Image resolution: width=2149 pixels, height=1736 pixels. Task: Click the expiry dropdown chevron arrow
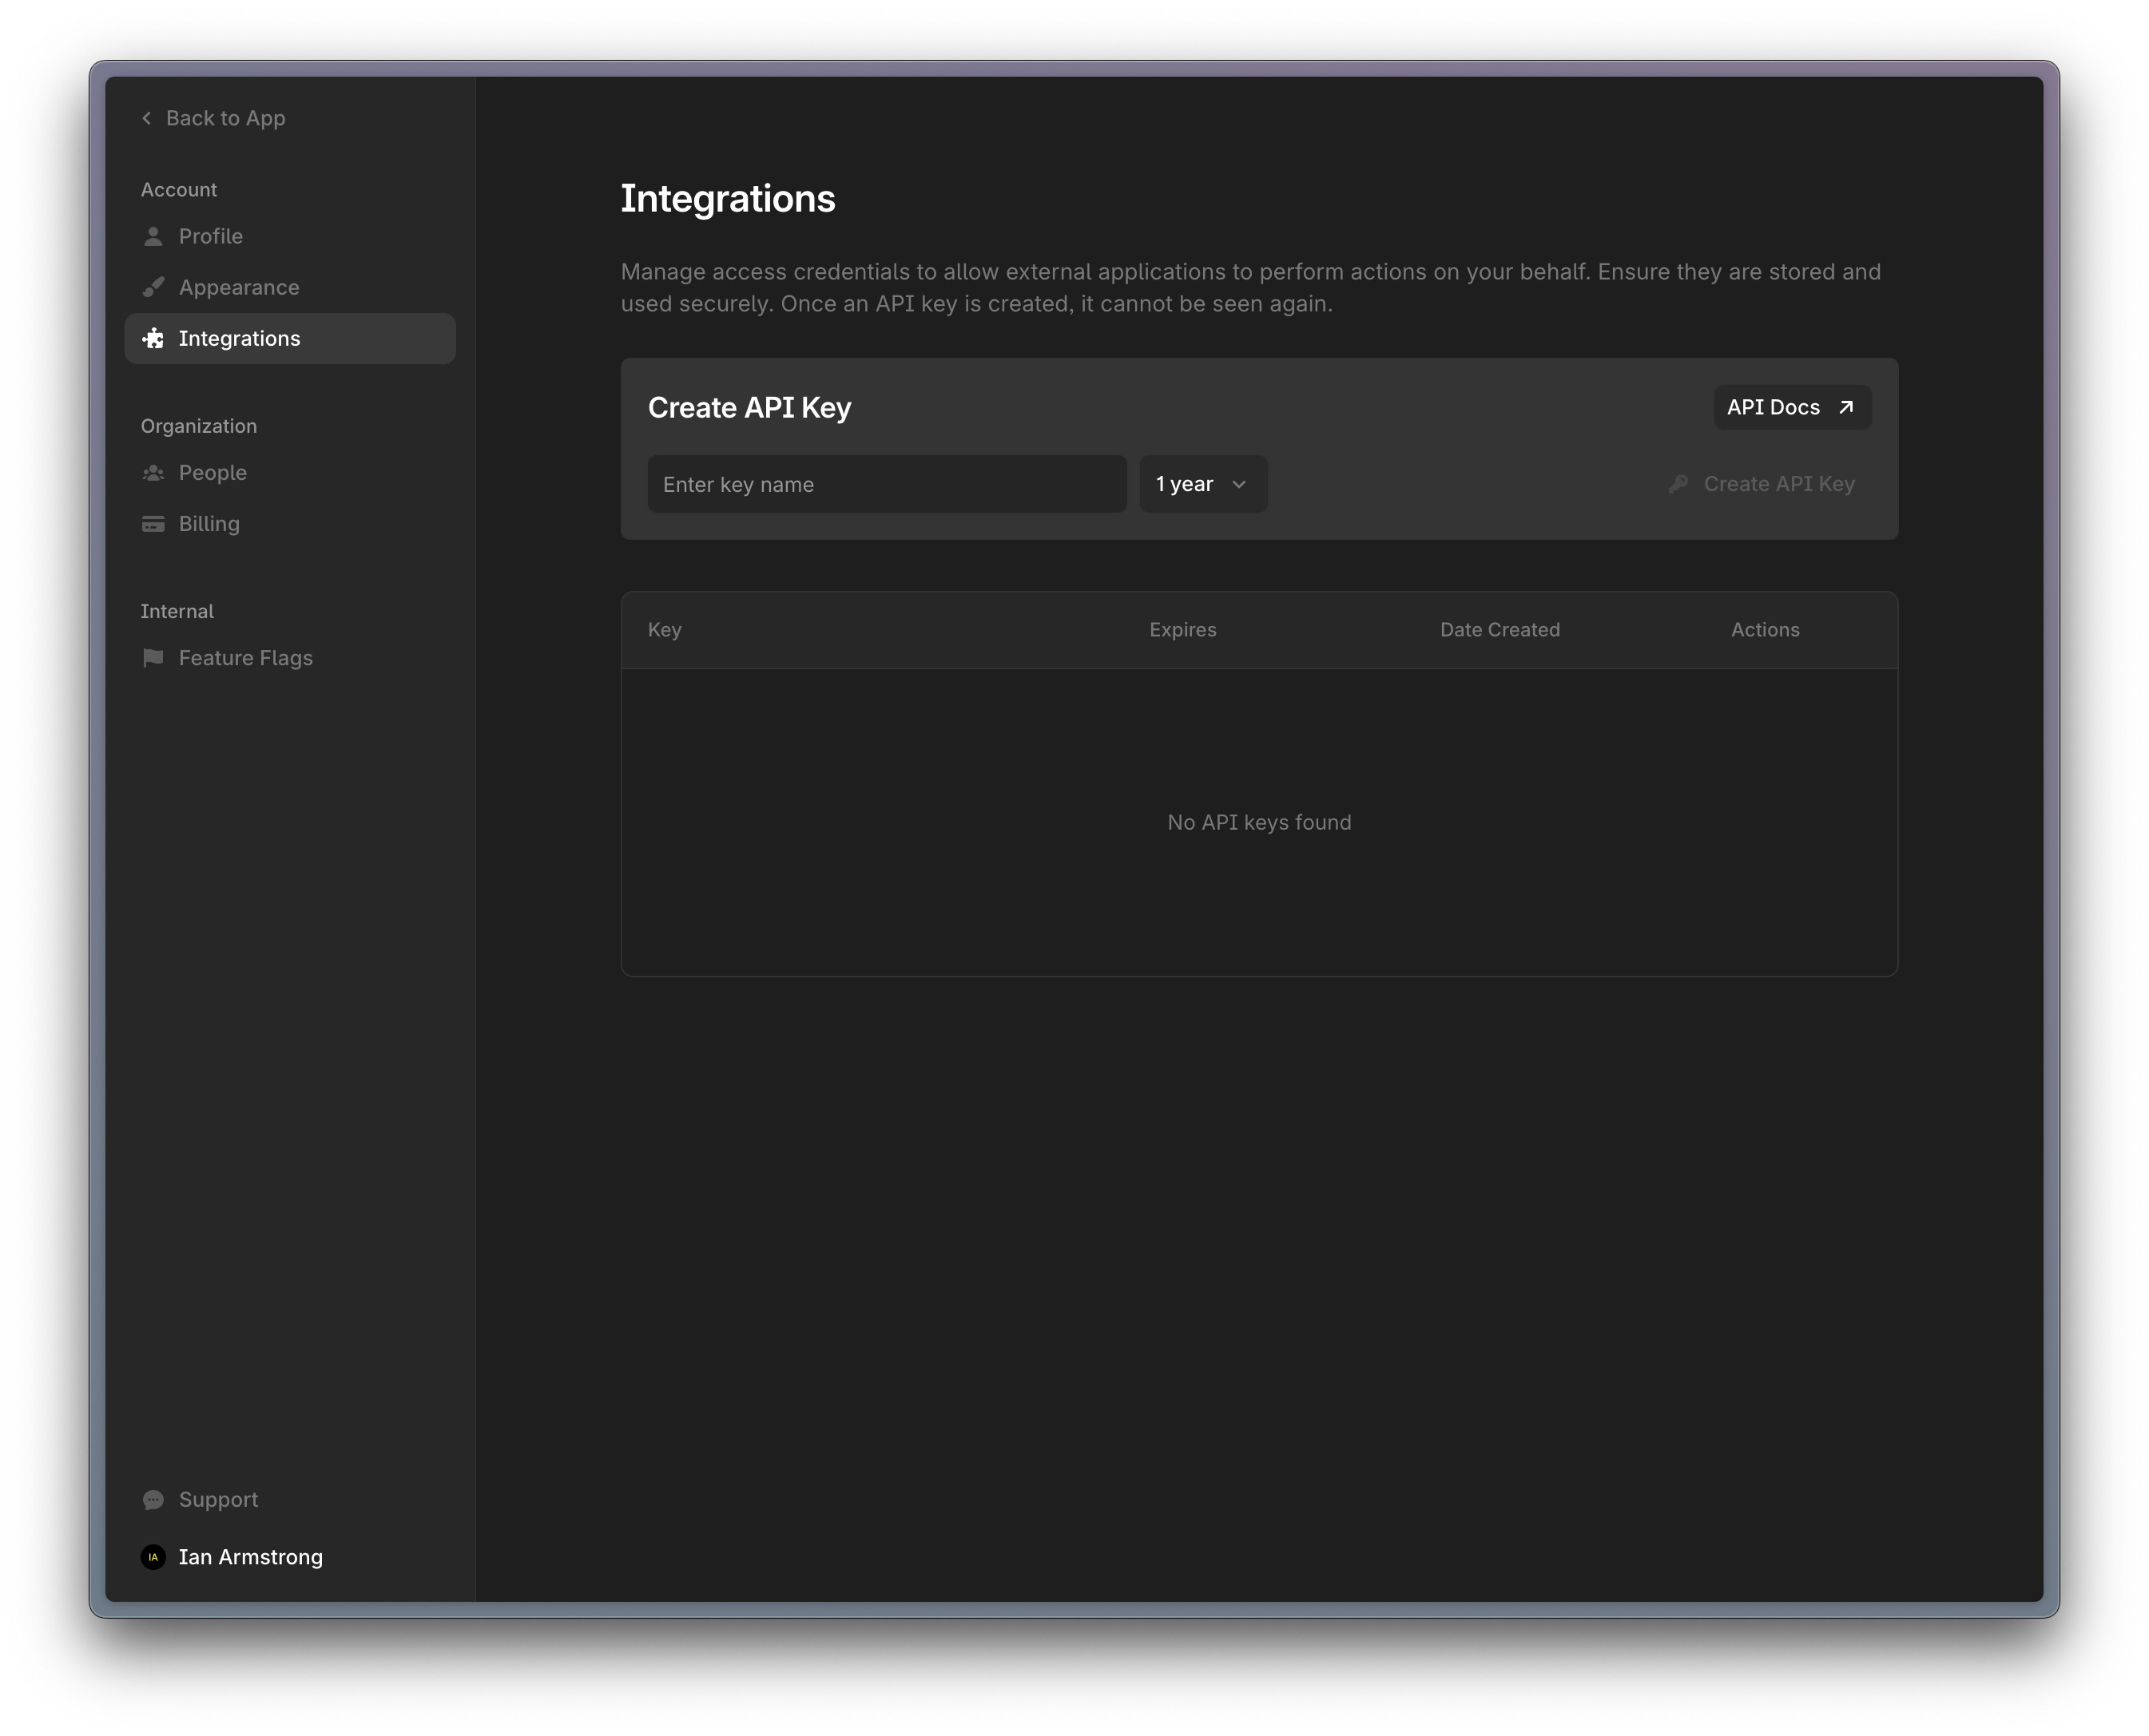click(1238, 484)
